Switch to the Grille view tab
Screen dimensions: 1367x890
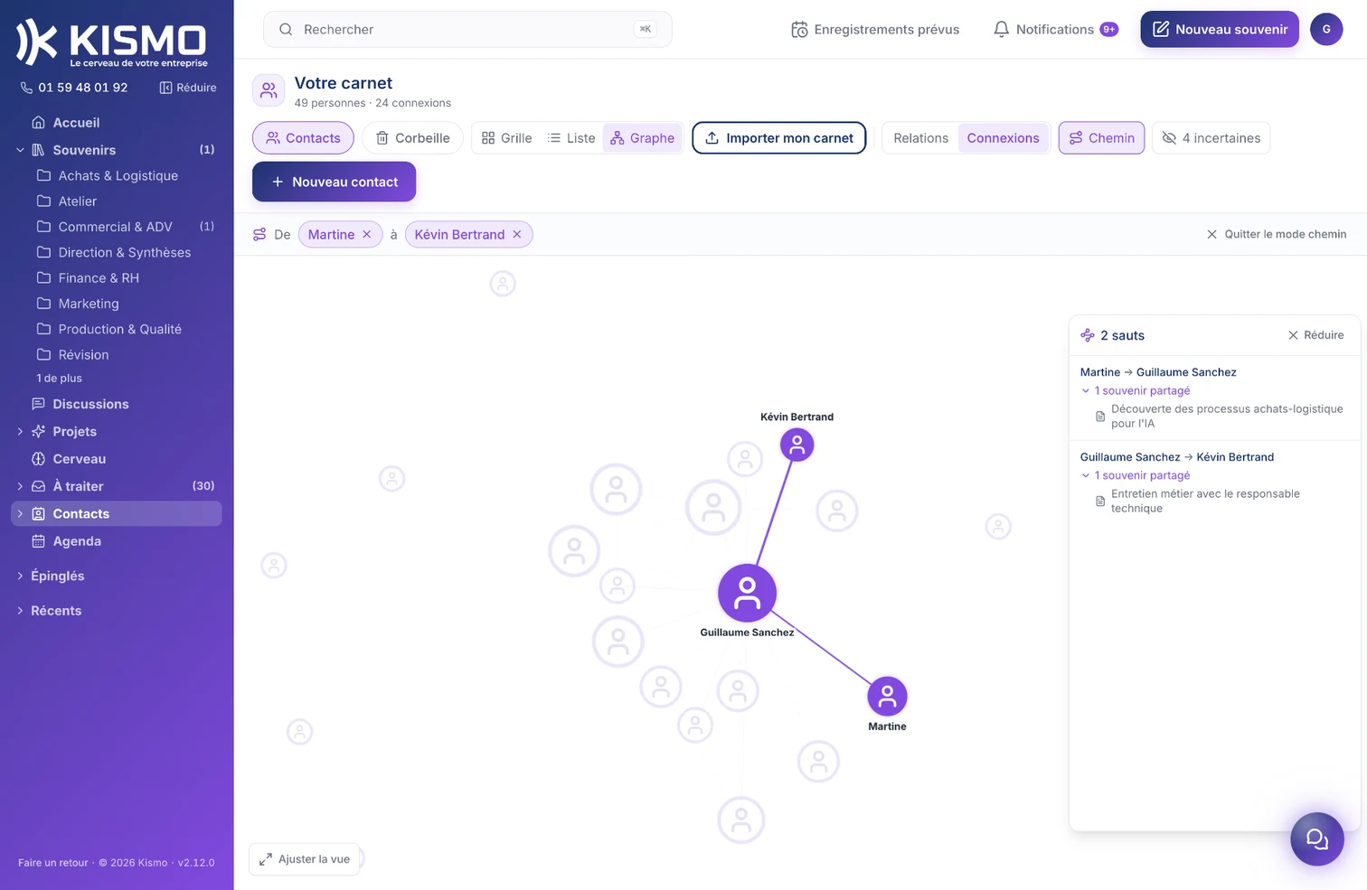[506, 138]
